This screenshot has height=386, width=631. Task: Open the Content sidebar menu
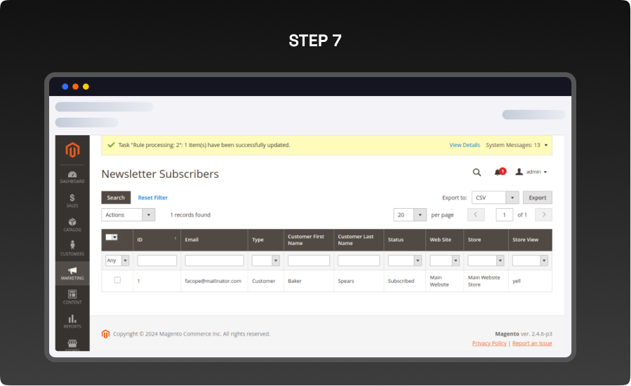tap(72, 297)
